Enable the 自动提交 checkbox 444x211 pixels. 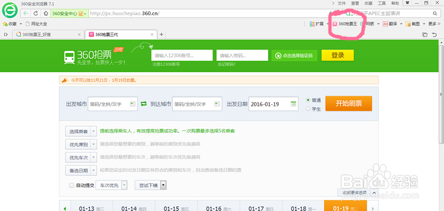(x=72, y=185)
